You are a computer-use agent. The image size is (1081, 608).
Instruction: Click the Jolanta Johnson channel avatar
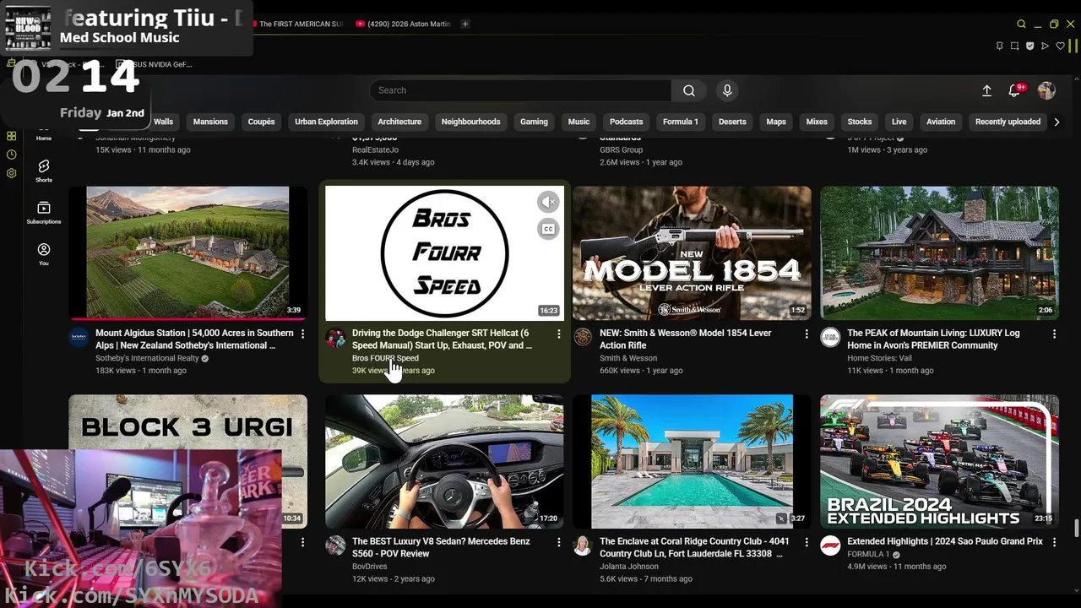click(583, 546)
